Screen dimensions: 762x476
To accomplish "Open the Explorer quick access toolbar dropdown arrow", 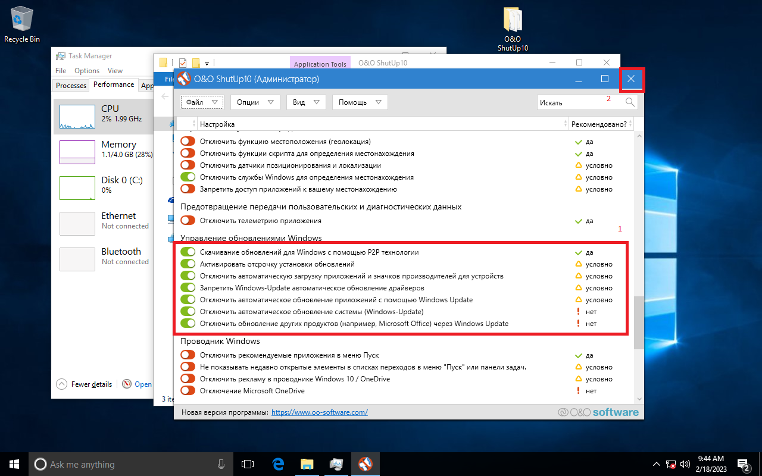I will point(207,63).
